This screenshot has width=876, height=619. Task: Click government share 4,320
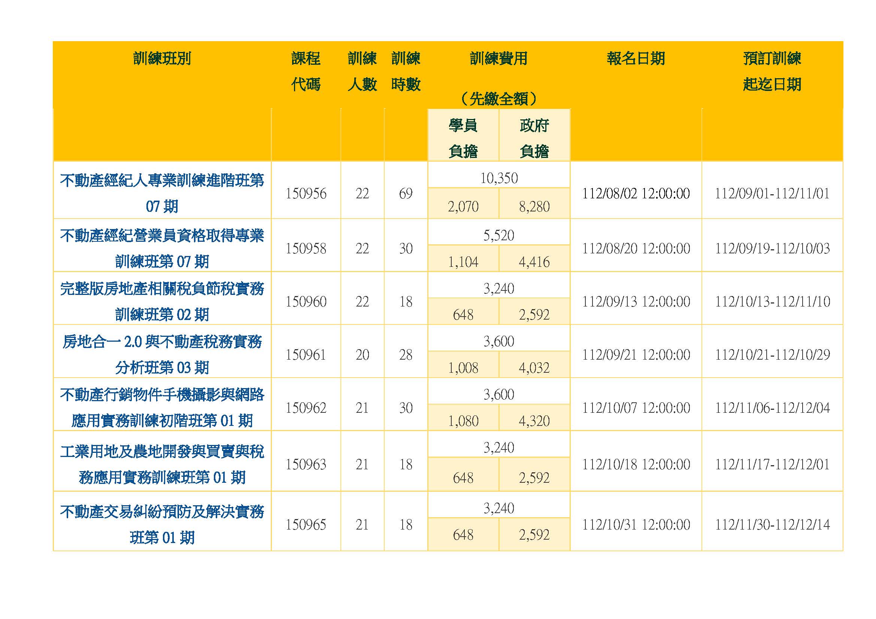pos(534,421)
